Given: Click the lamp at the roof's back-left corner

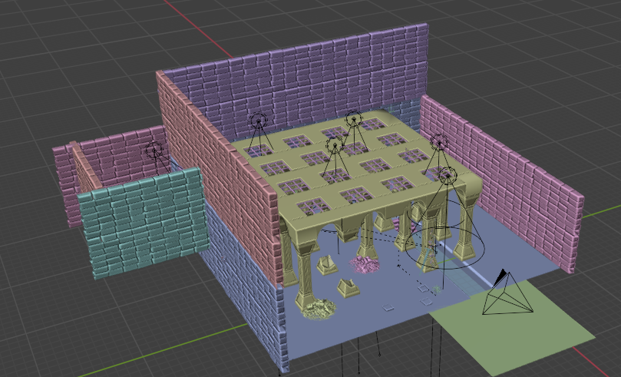Looking at the screenshot, I should pos(258,121).
